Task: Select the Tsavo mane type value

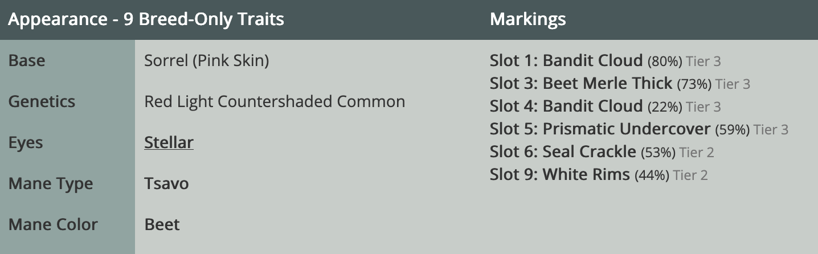Action: (x=166, y=183)
